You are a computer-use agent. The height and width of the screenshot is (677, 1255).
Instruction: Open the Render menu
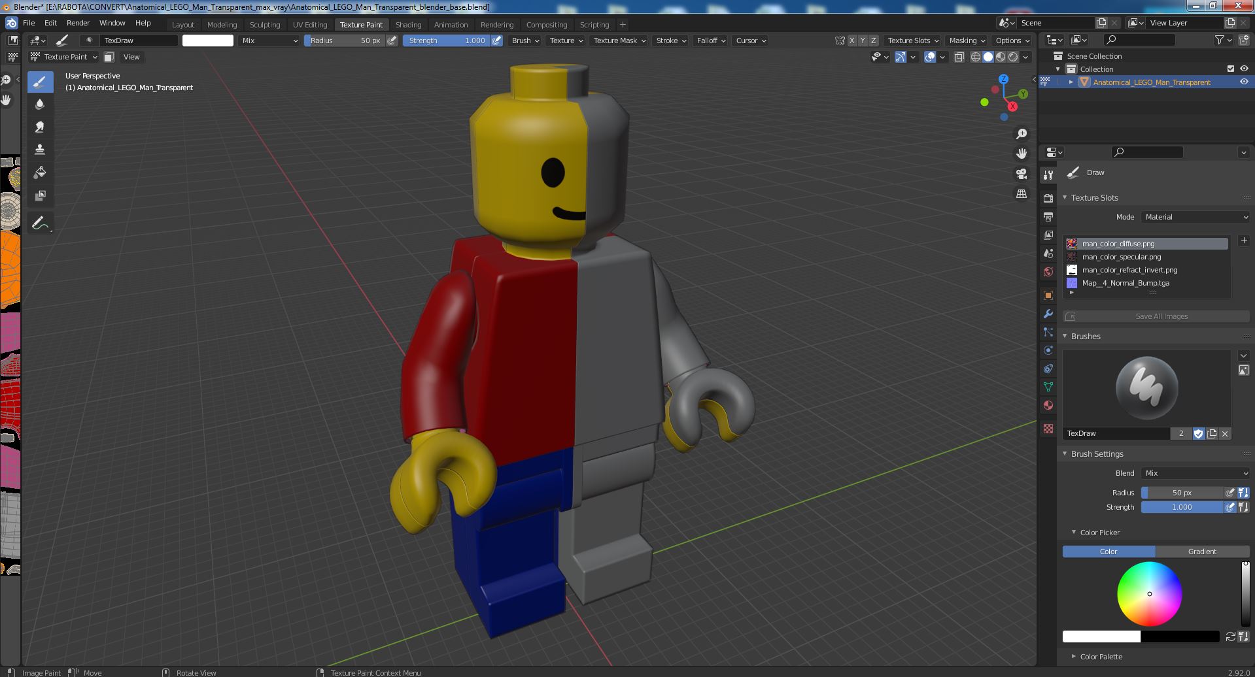tap(78, 23)
